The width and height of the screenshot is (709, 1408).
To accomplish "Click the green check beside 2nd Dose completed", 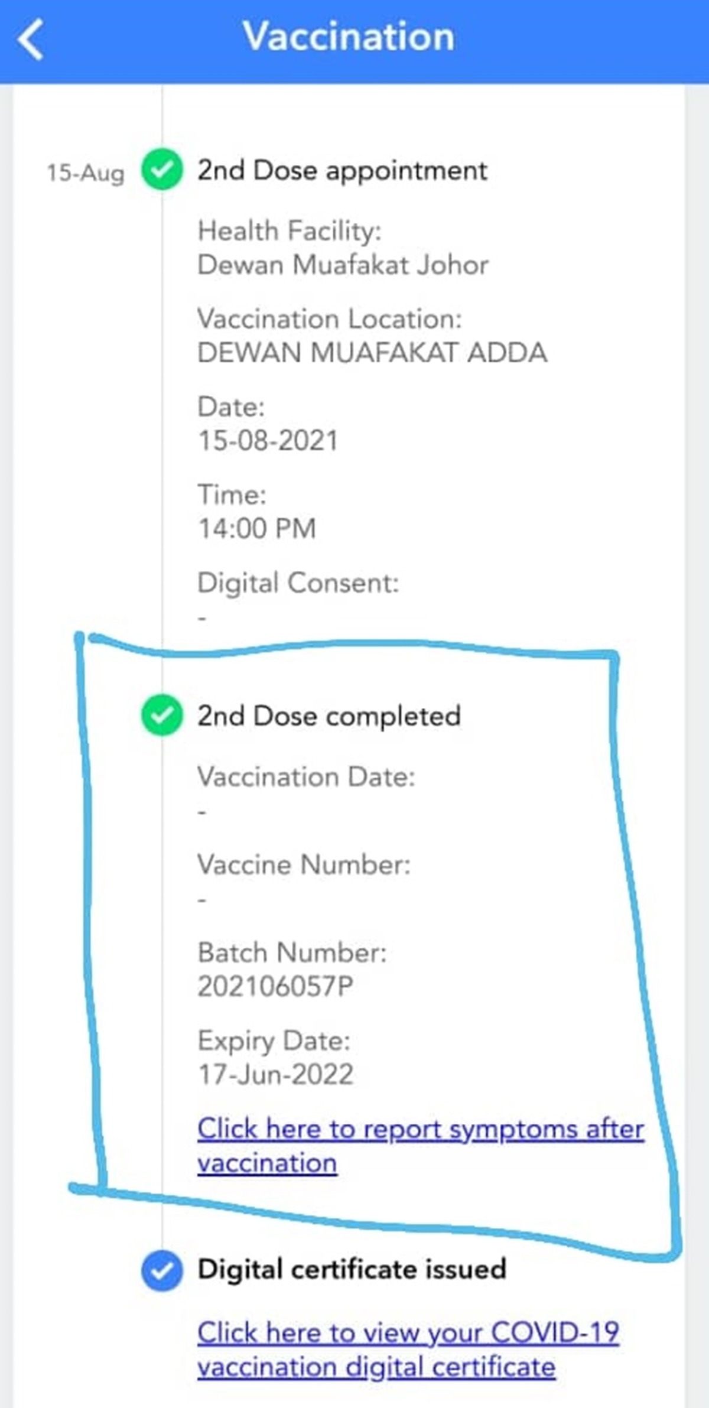I will coord(161,715).
